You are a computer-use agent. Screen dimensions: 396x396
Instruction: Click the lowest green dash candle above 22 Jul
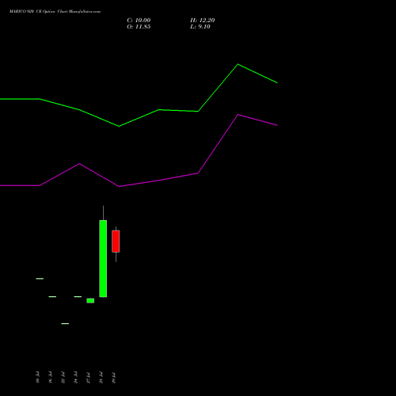tap(65, 323)
